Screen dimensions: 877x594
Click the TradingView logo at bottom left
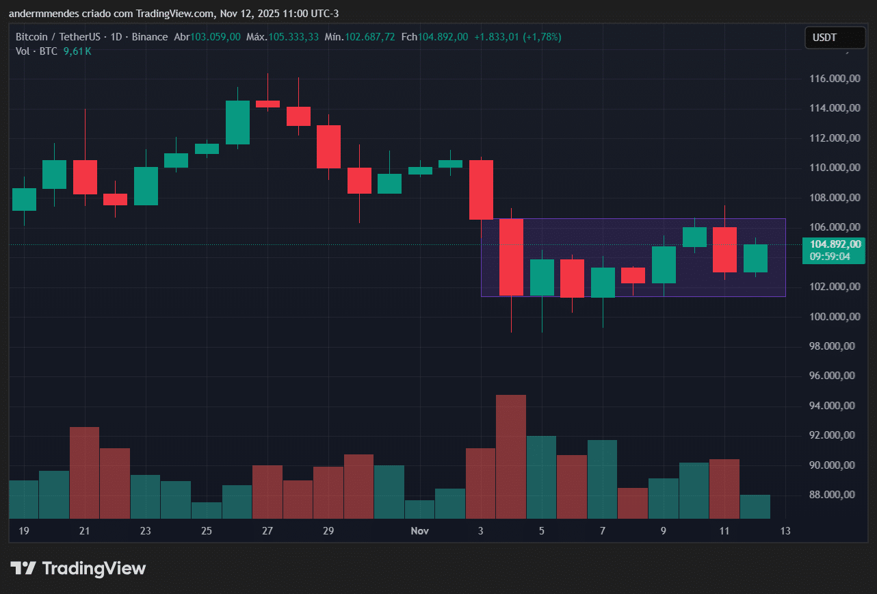pyautogui.click(x=77, y=568)
